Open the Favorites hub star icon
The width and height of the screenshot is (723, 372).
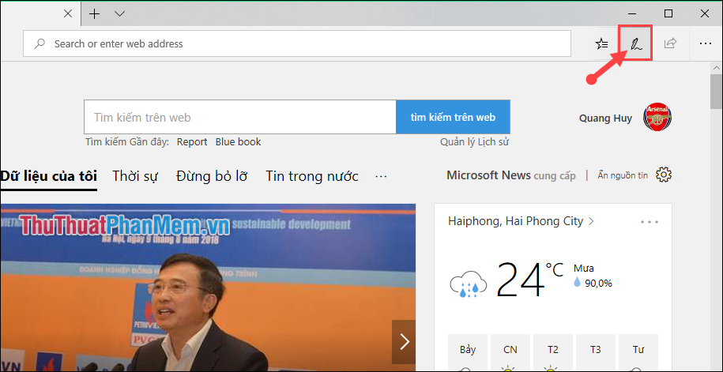click(602, 43)
